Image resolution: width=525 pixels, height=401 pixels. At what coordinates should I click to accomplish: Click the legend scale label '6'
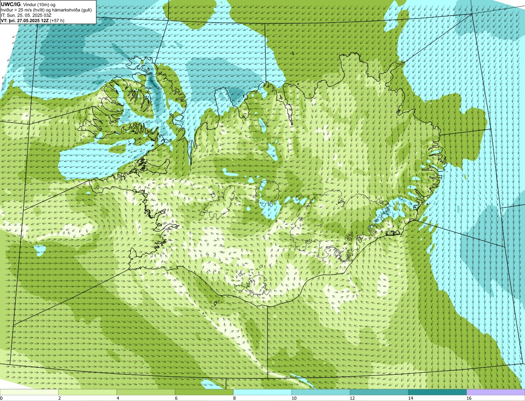click(176, 398)
